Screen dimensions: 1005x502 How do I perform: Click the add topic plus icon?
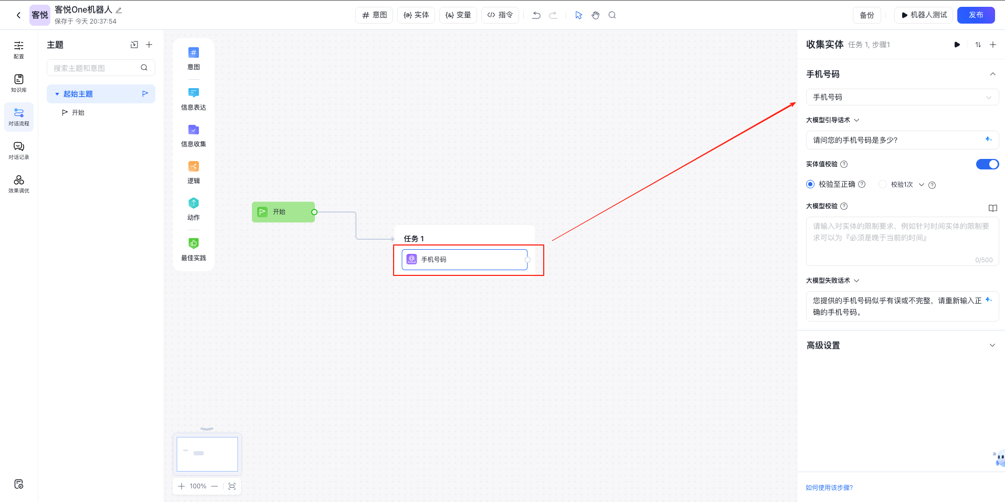coord(149,45)
